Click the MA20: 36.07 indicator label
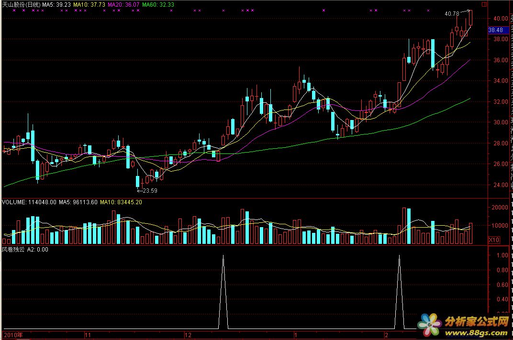 pos(123,5)
